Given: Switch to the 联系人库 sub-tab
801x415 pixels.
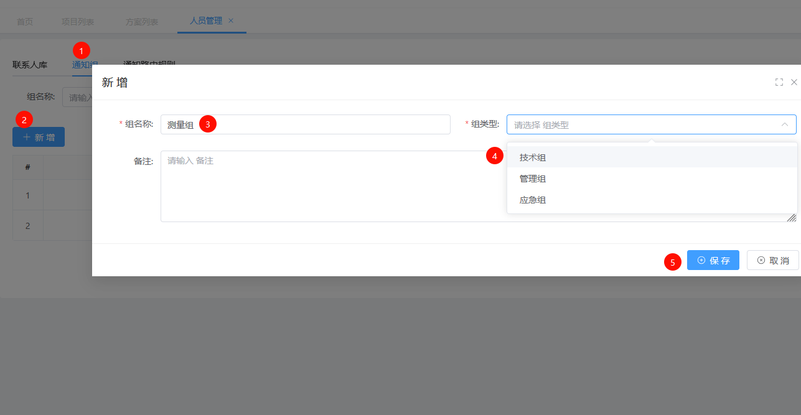Looking at the screenshot, I should [x=30, y=65].
